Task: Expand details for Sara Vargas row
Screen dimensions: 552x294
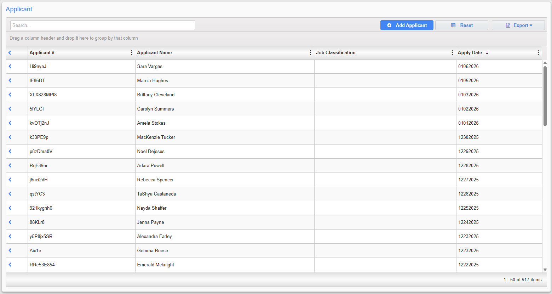Action: coord(10,66)
